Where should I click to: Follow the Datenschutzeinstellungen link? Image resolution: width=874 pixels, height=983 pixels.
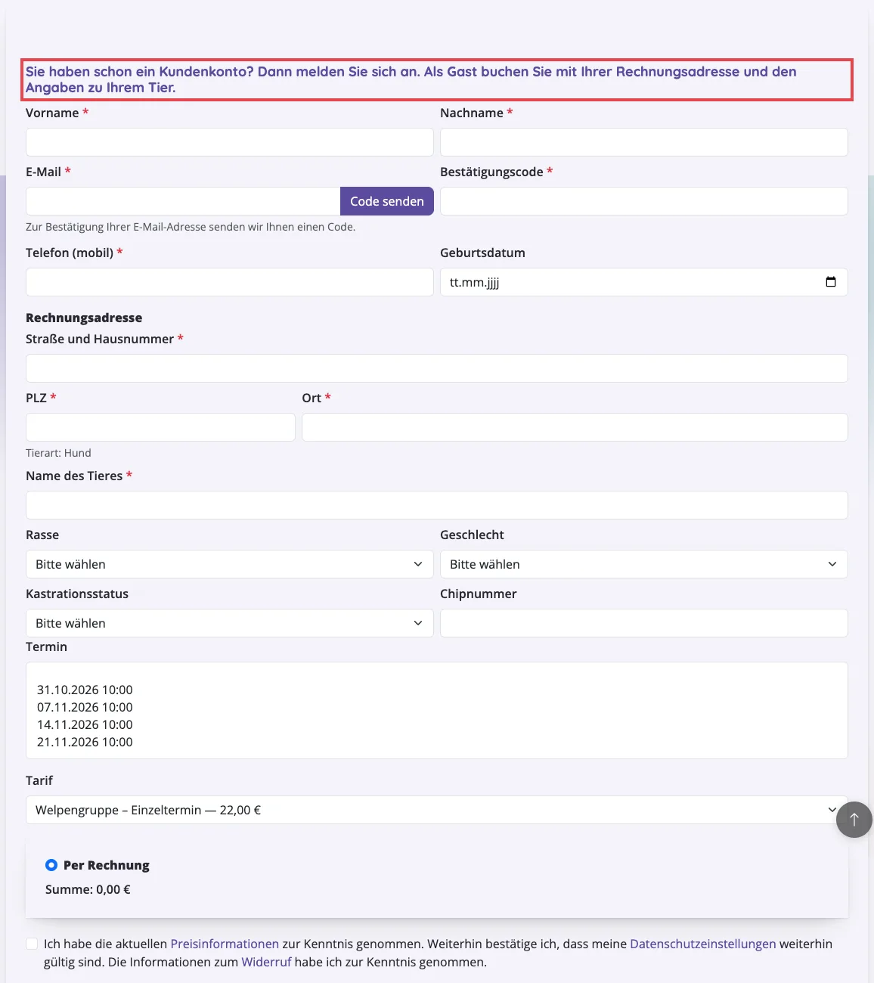703,944
